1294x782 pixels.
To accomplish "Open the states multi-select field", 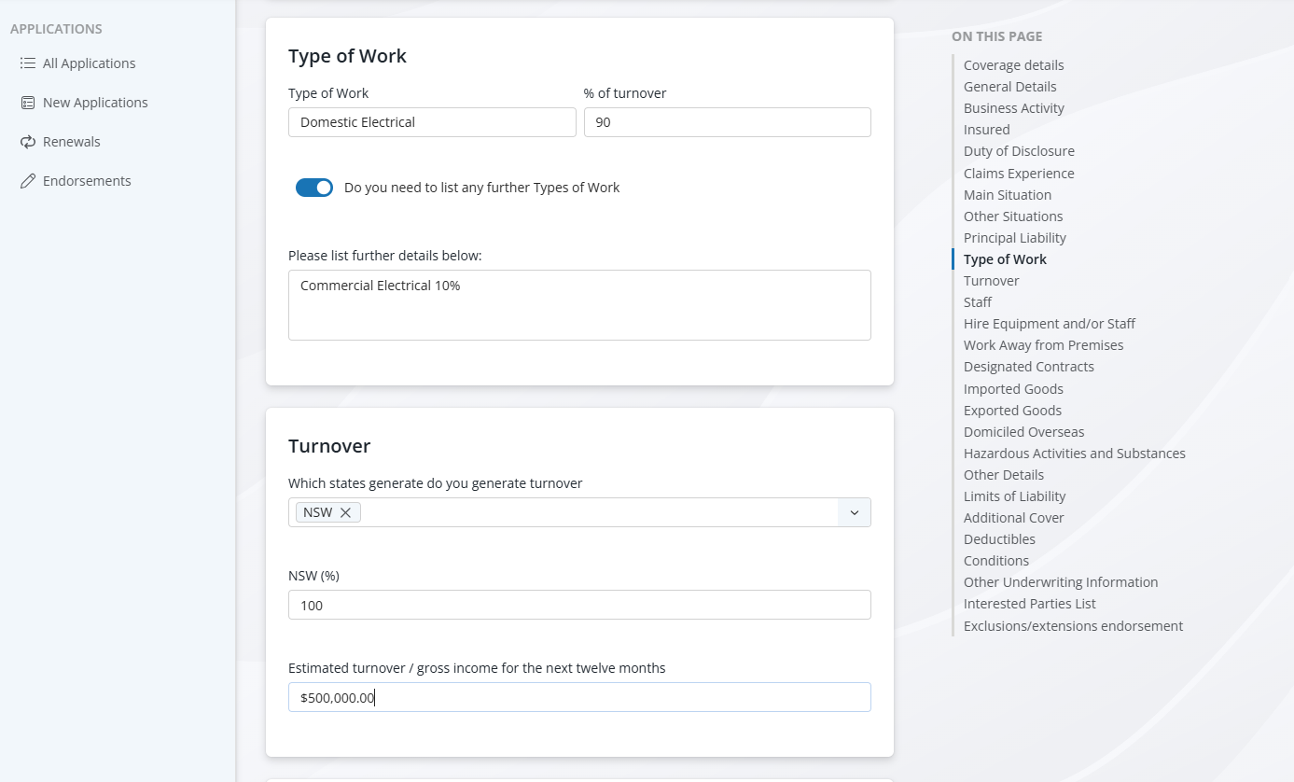I will pyautogui.click(x=597, y=512).
